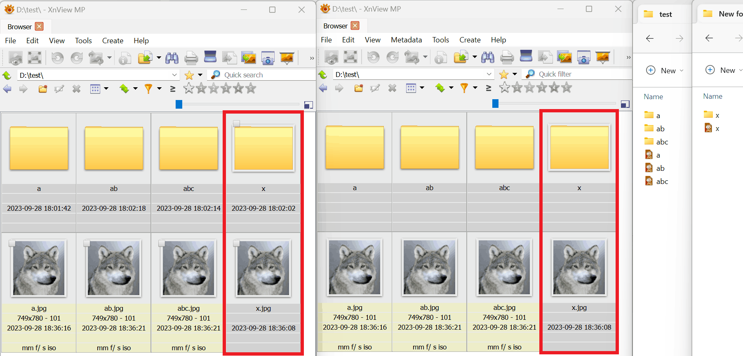
Task: Click the View mode grid icon in the left XnView window
Action: (95, 89)
